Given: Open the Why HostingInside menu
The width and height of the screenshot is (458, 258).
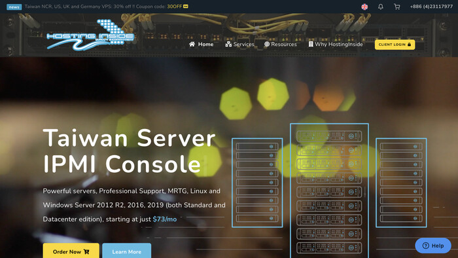Looking at the screenshot, I should click(336, 44).
